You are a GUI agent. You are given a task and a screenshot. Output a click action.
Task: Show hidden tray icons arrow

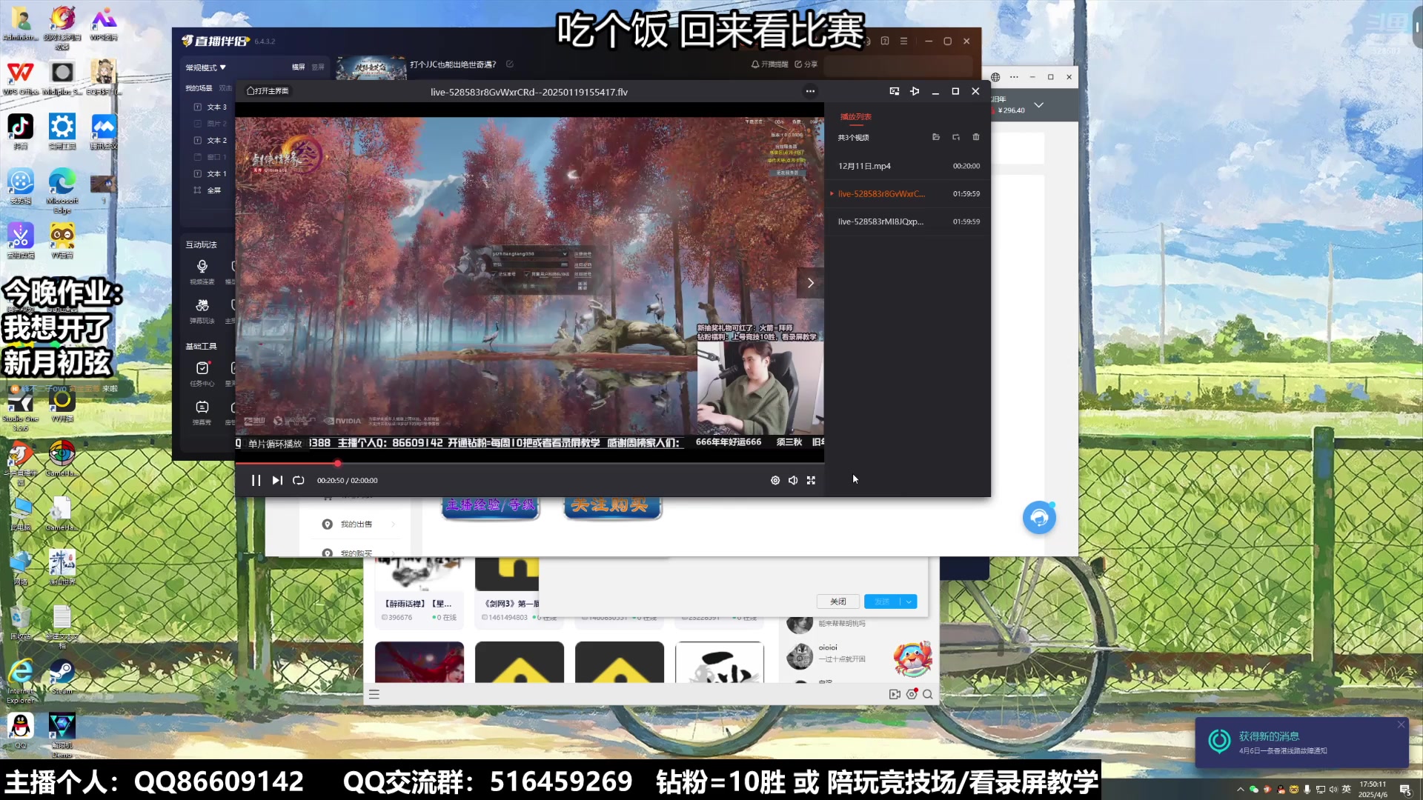click(1240, 789)
